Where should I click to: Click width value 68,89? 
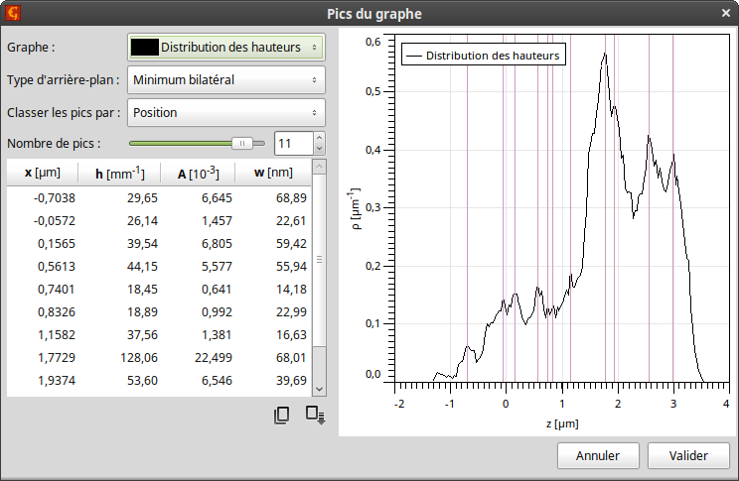291,198
